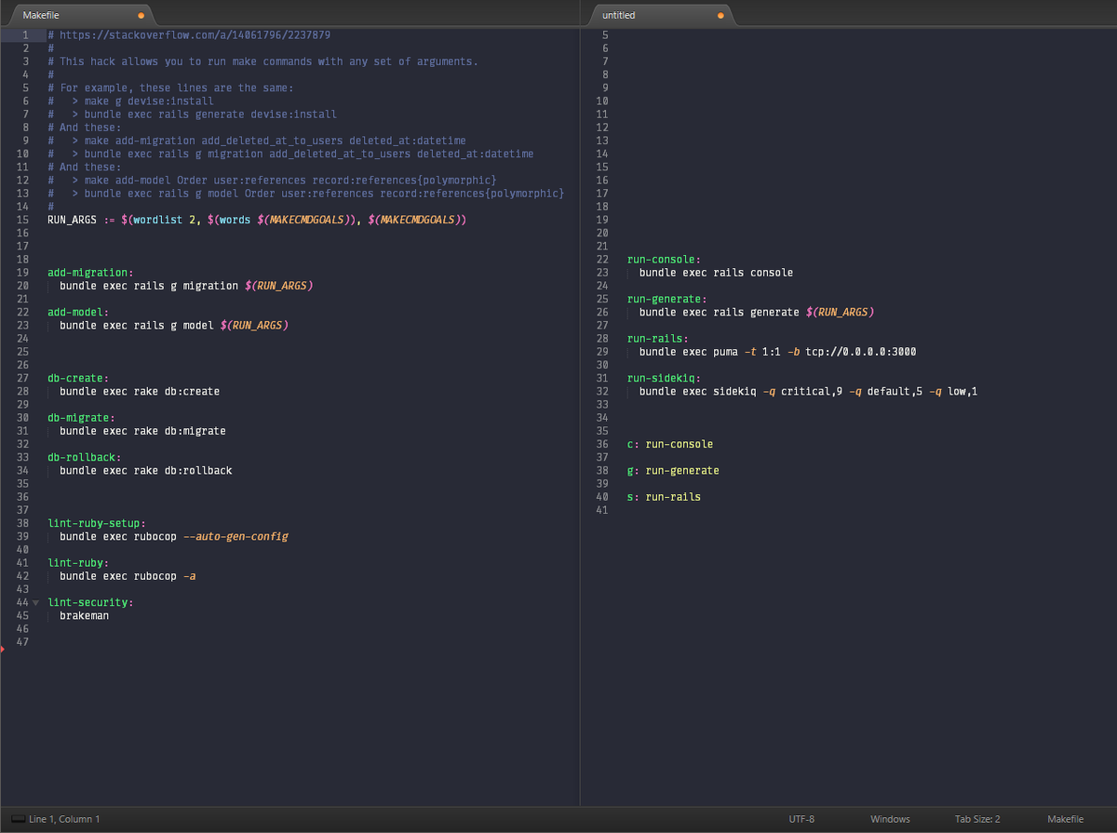Open the 'Tab Size: 2' indentation menu

point(977,819)
